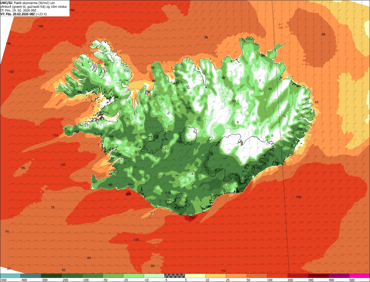Click the legend swatch between 10 and 25
Image resolution: width=370 pixels, height=282 pixels.
[x=216, y=276]
